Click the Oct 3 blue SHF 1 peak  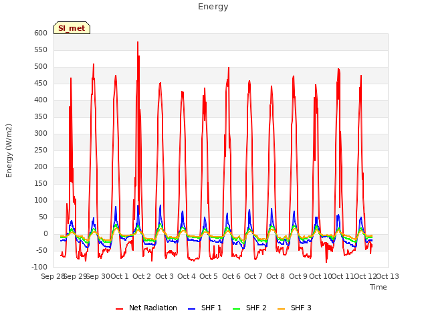(160, 205)
